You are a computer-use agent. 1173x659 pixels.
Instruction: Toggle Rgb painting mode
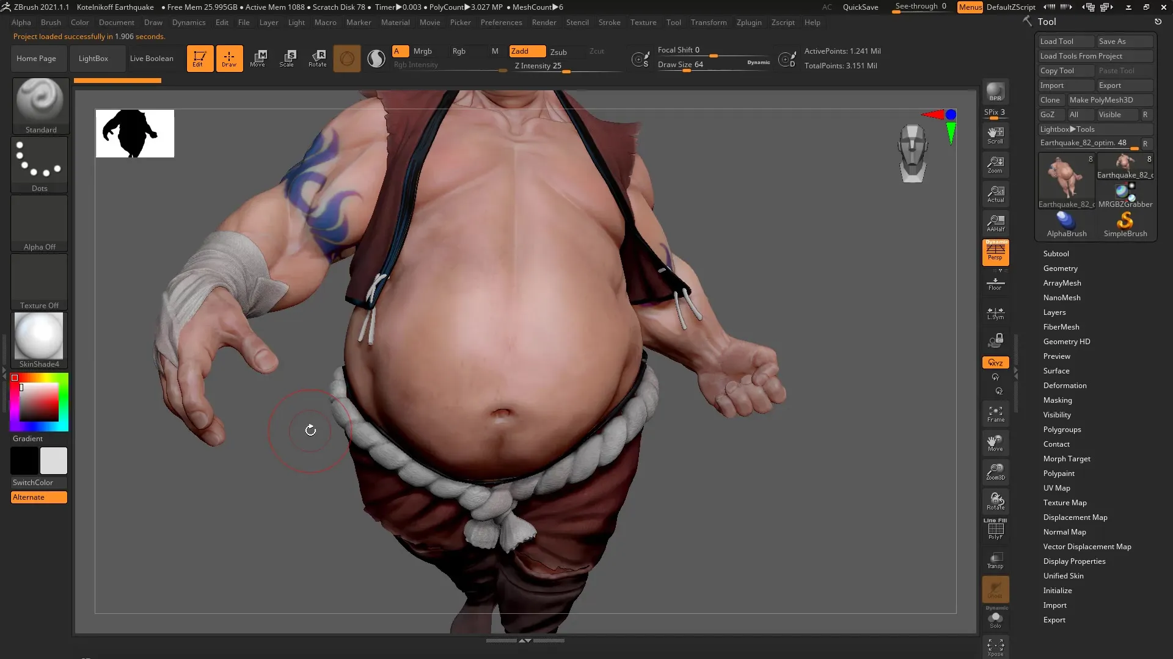coord(459,51)
